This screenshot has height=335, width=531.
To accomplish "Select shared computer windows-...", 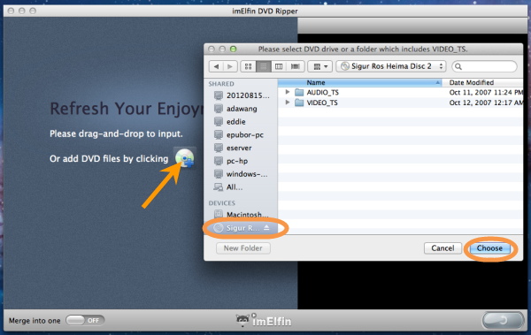I will click(x=241, y=174).
